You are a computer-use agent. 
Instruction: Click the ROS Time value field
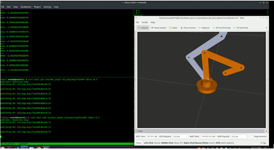pyautogui.click(x=152, y=136)
